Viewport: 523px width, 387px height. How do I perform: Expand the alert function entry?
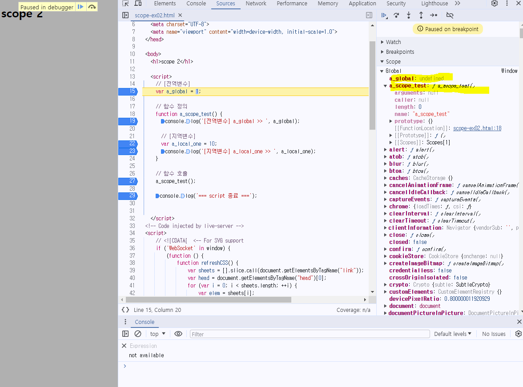pyautogui.click(x=385, y=150)
